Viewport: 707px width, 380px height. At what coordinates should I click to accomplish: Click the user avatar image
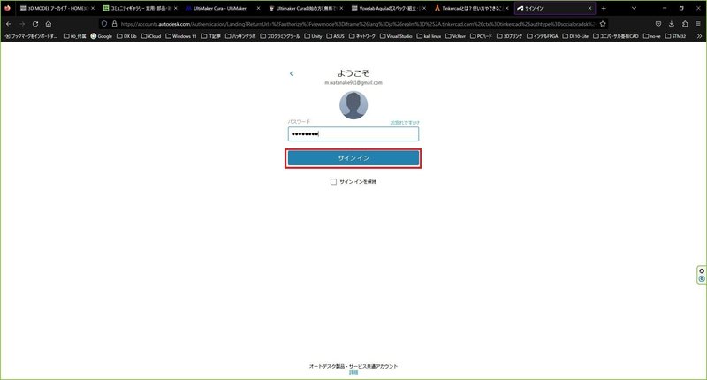click(353, 105)
